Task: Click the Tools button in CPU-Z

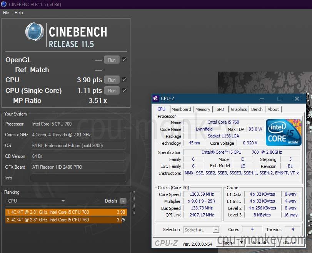Action: click(227, 243)
